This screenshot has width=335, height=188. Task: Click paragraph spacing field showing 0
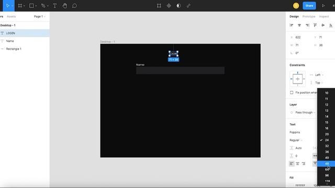(x=297, y=156)
